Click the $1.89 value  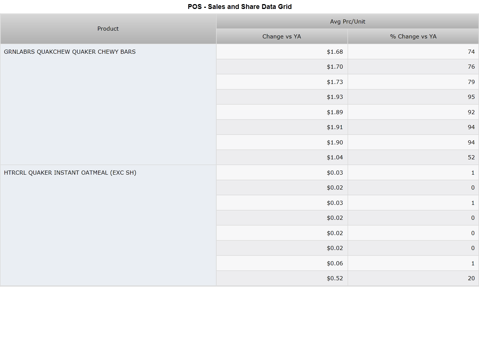pyautogui.click(x=335, y=112)
